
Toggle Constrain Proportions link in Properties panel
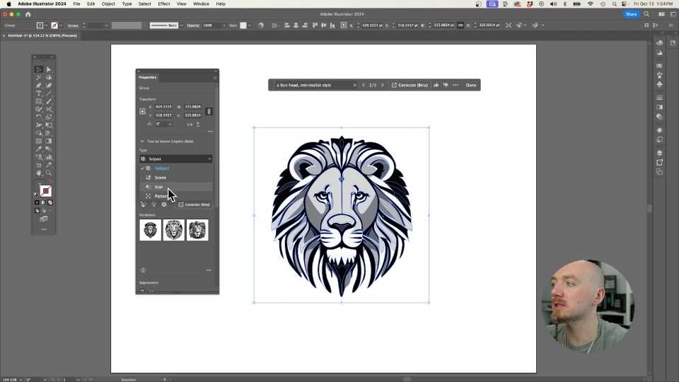[209, 111]
